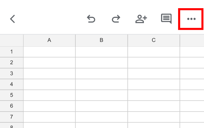Image resolution: width=204 pixels, height=128 pixels.
Task: Click cell B2
Action: (x=101, y=63)
